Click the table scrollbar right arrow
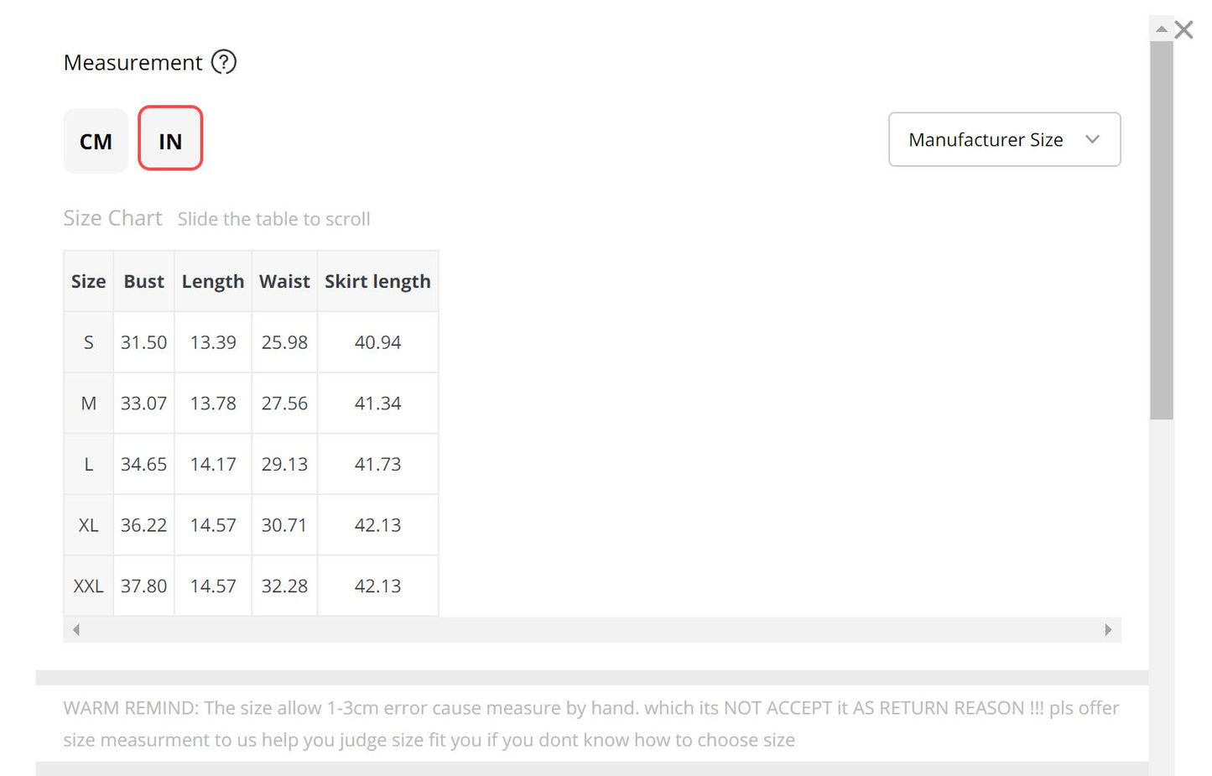The height and width of the screenshot is (776, 1212). (x=1108, y=630)
